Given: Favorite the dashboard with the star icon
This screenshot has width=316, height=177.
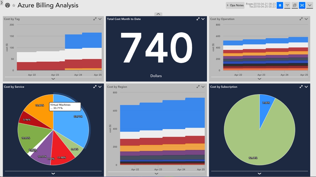Looking at the screenshot, I should click(14, 6).
